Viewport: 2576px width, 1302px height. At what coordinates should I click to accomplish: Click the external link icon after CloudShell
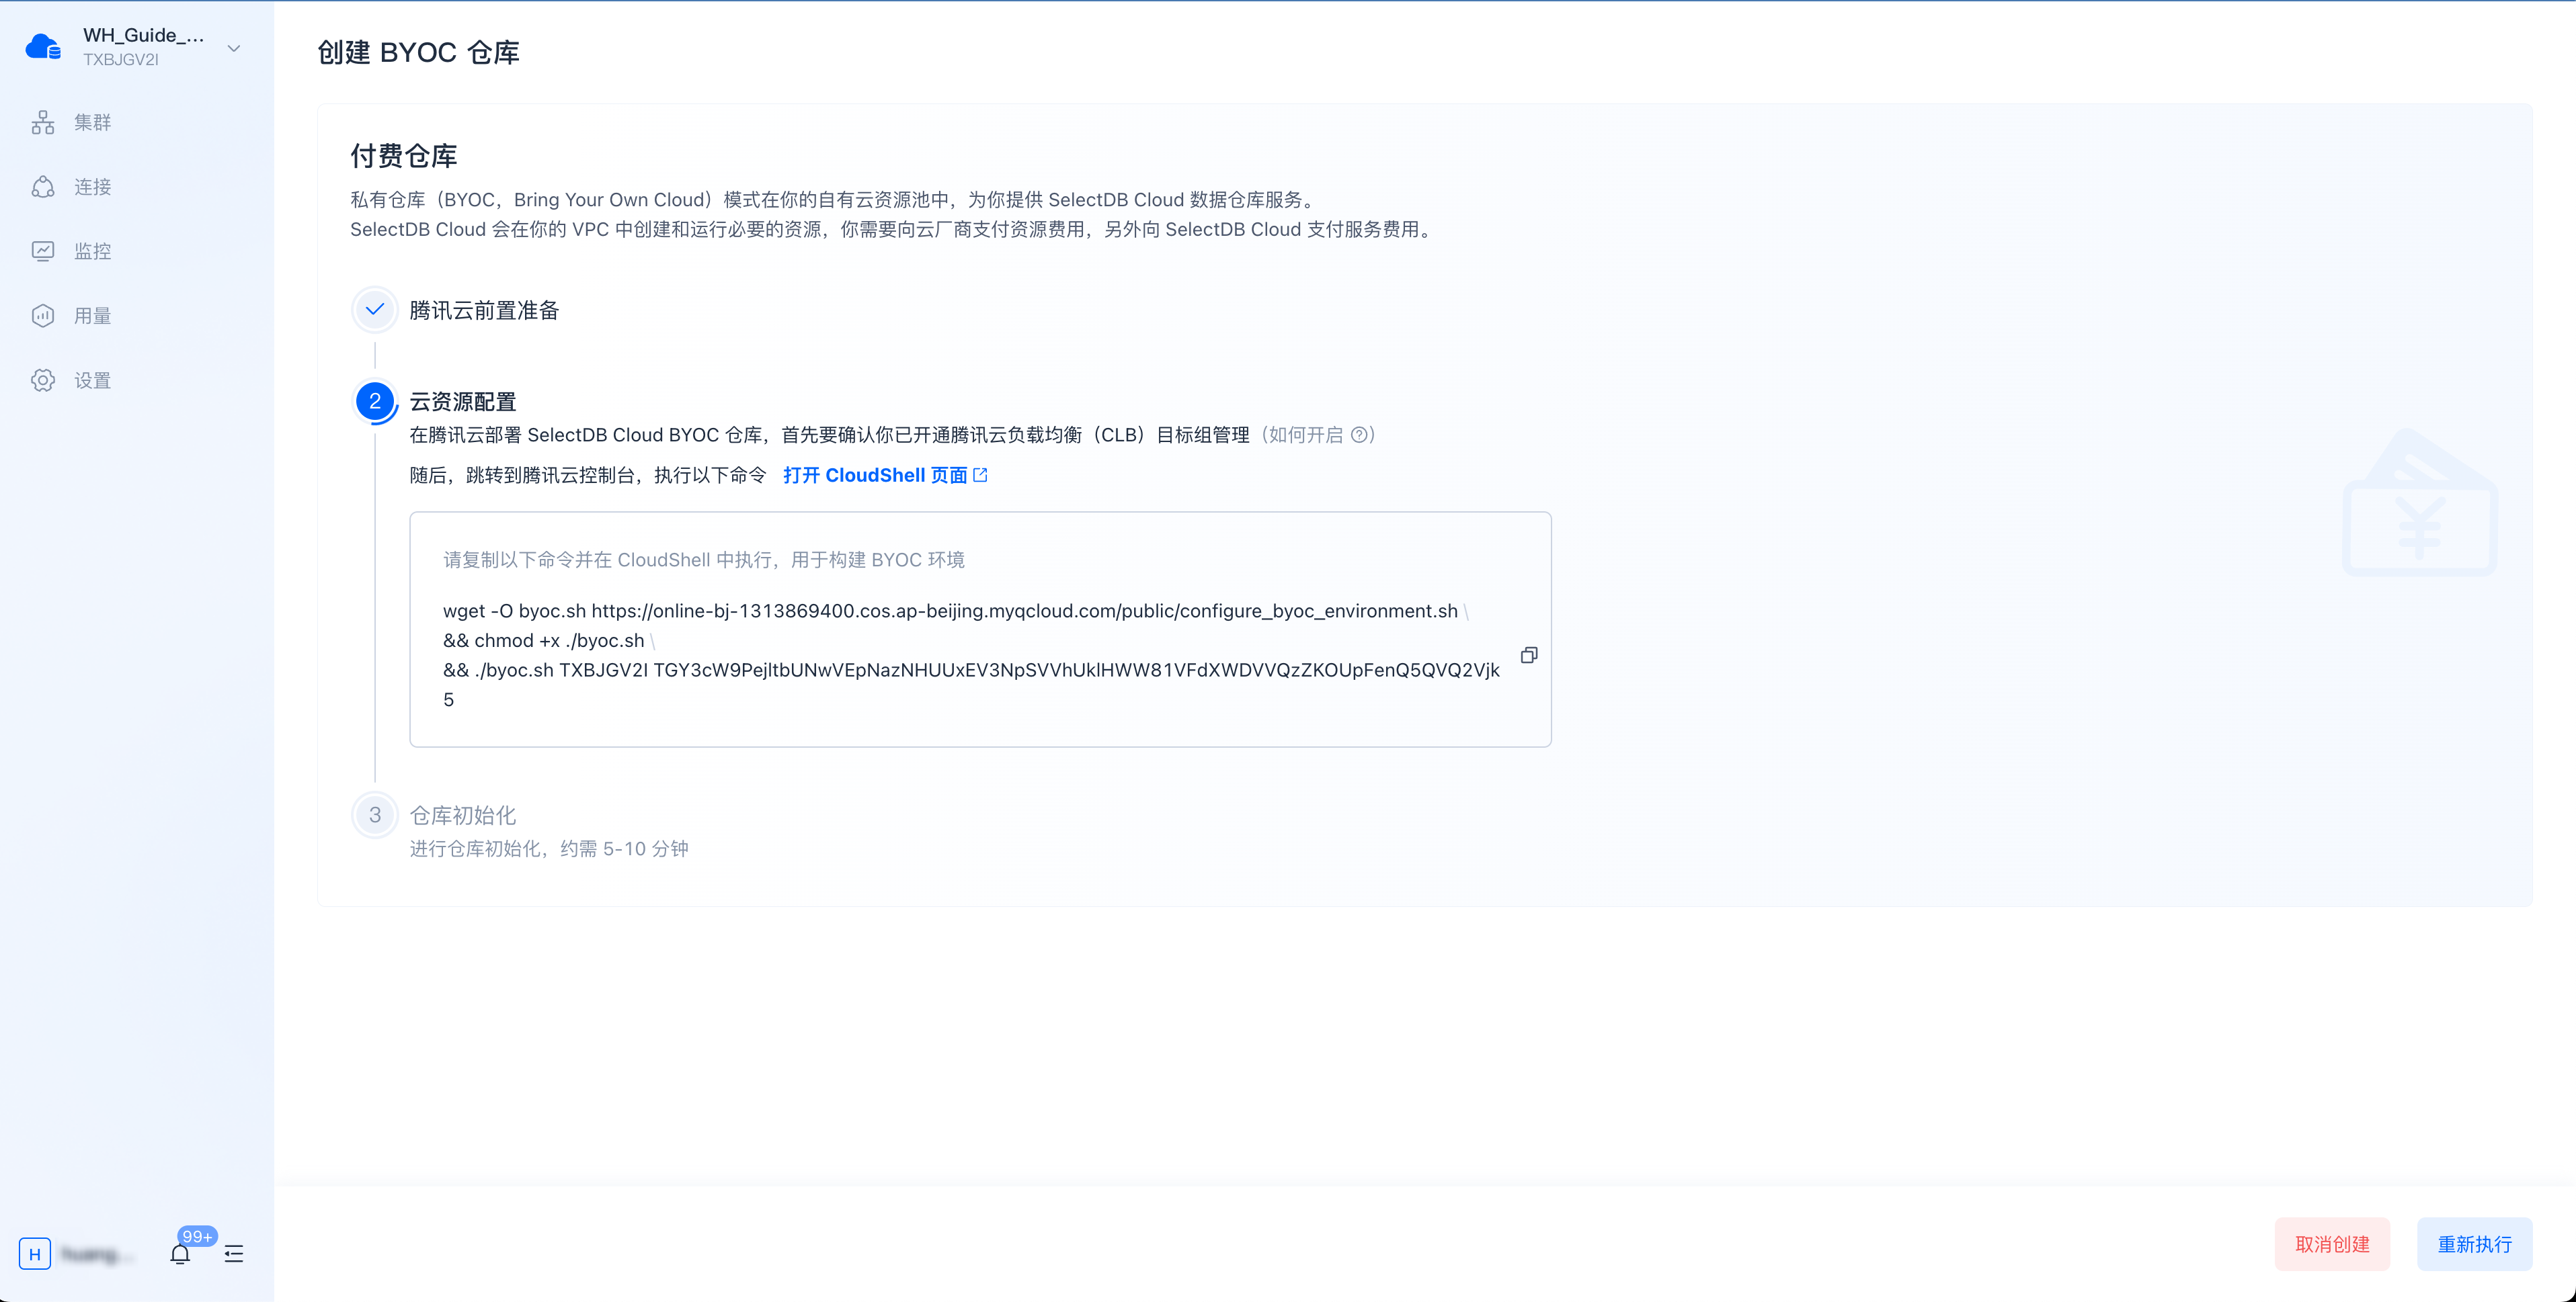(x=981, y=476)
